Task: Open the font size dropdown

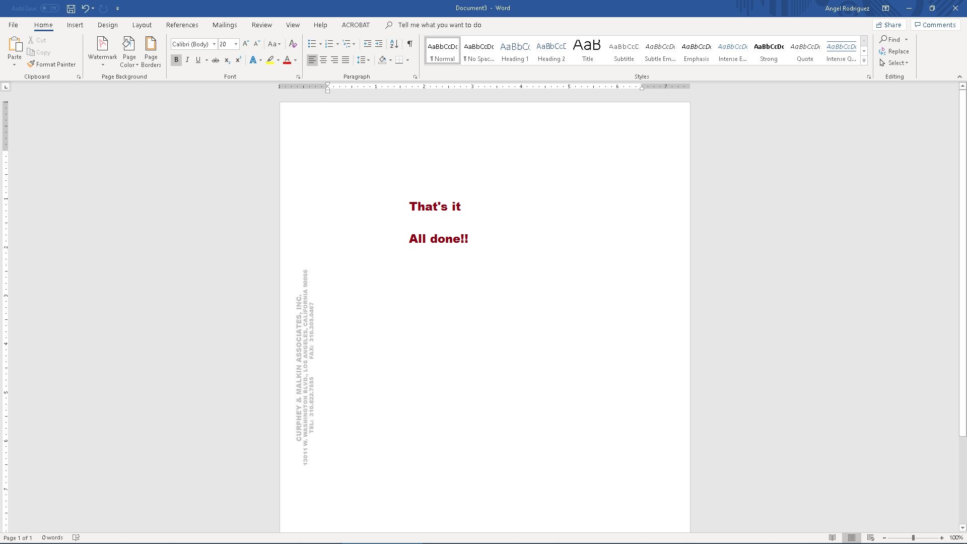Action: pyautogui.click(x=236, y=44)
